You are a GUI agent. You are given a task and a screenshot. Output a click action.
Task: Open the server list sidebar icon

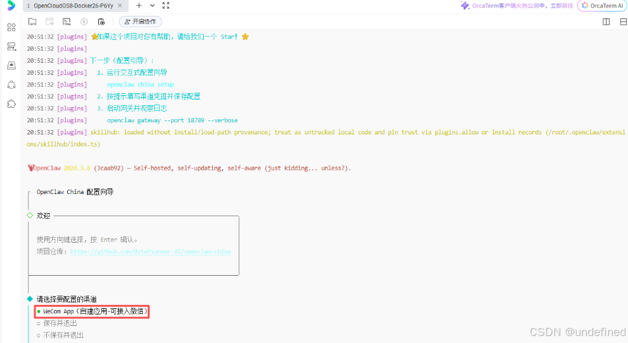11,46
